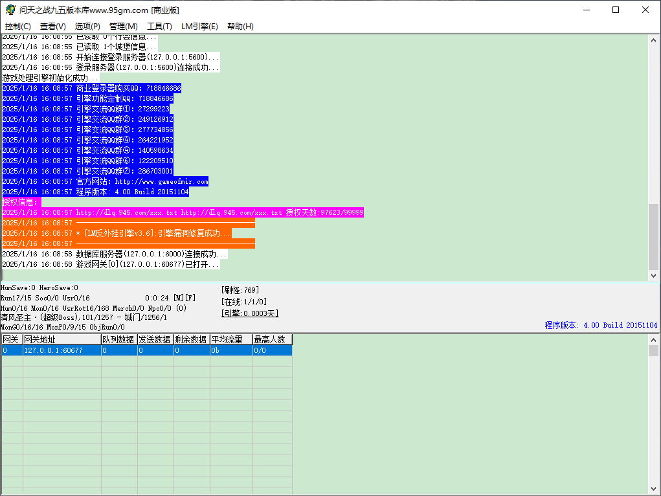The height and width of the screenshot is (496, 661).
Task: Click the QQ群 140598634 log line
Action: [x=87, y=150]
